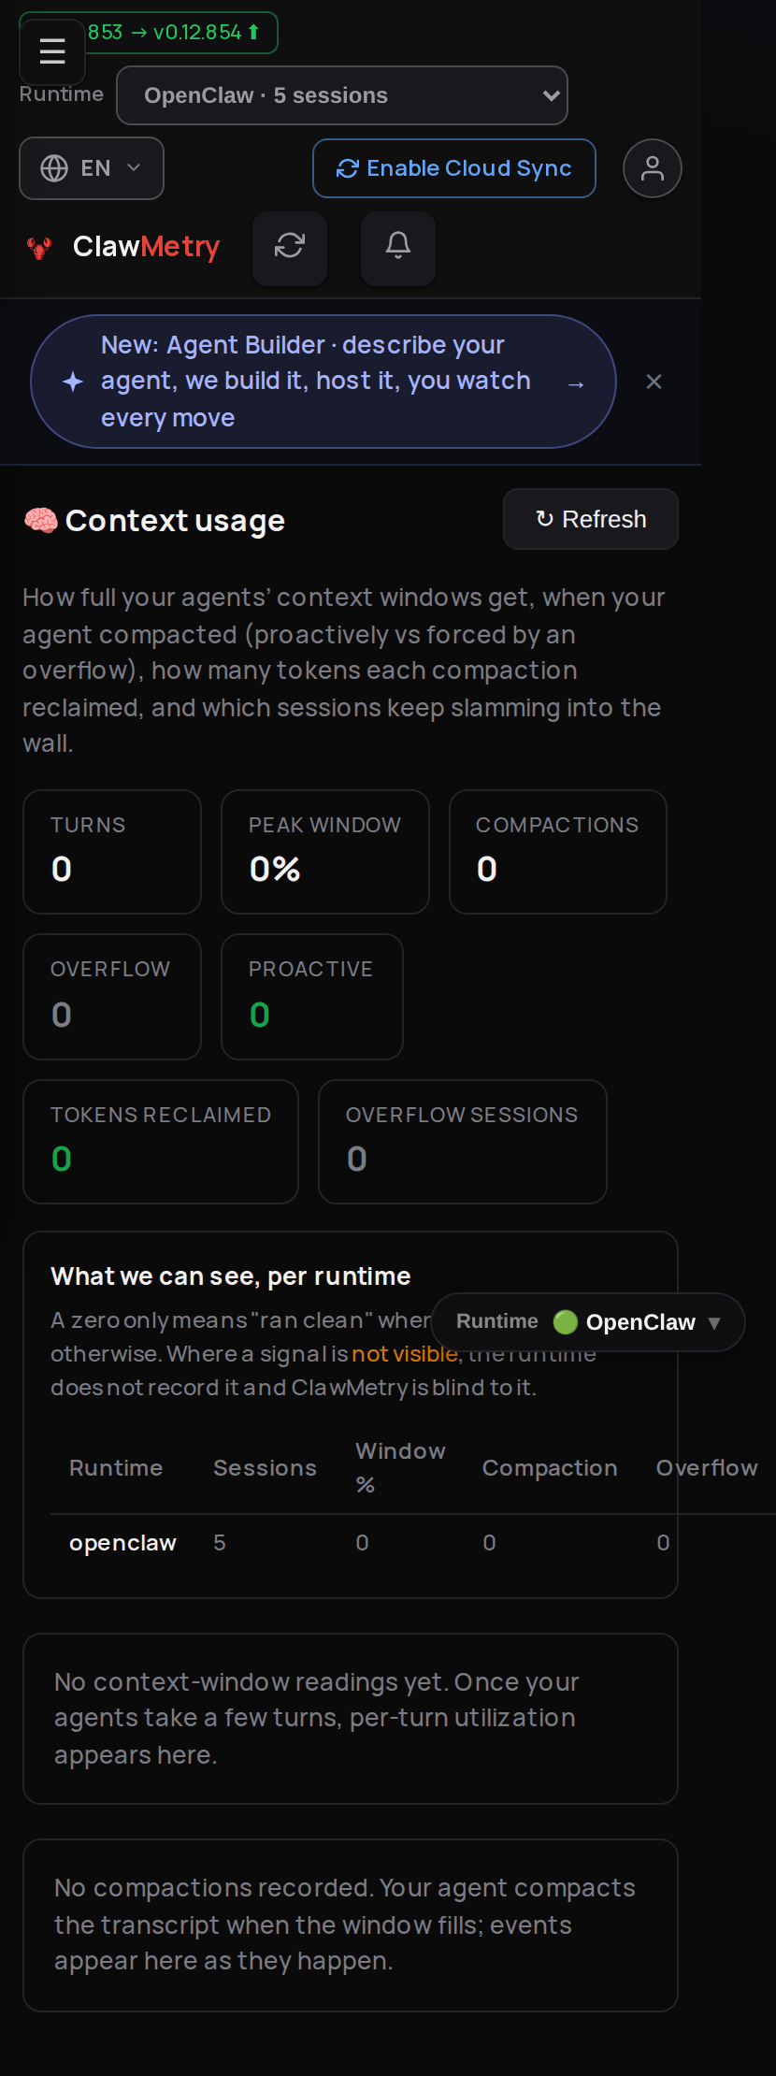Select the openclaw runtime row
Screen dimensions: 776x2076
[411, 1543]
